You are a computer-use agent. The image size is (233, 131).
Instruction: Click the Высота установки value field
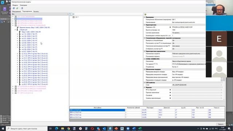click(189, 30)
